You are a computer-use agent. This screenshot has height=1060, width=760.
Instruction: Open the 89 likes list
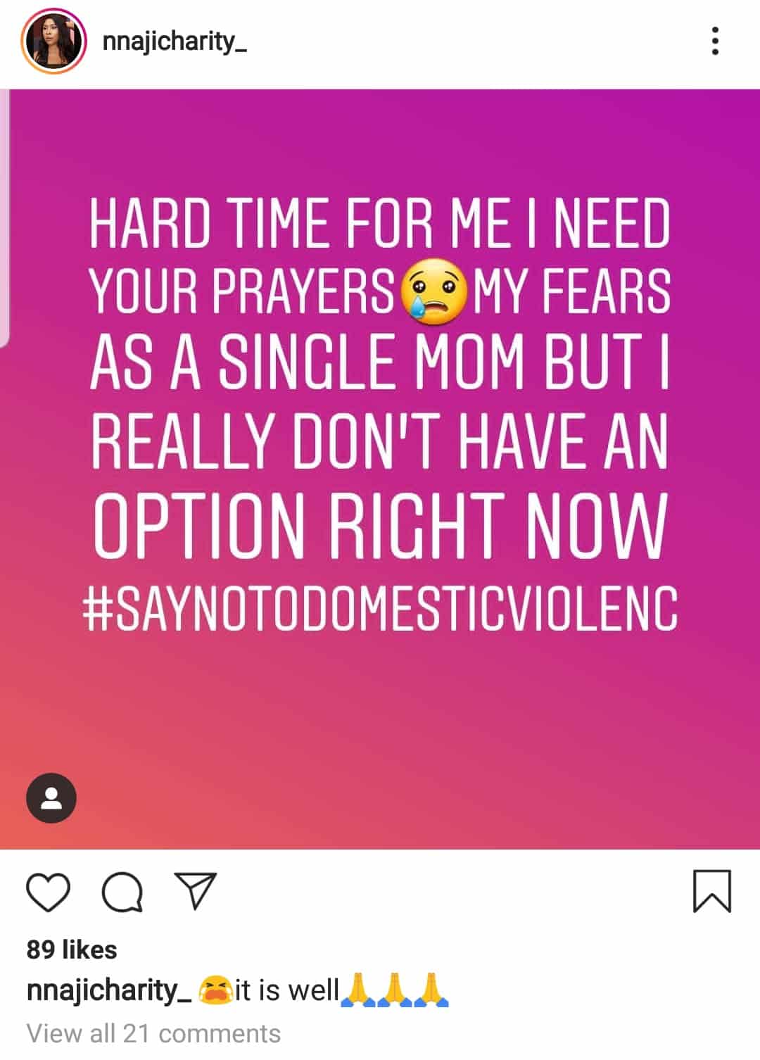[72, 949]
